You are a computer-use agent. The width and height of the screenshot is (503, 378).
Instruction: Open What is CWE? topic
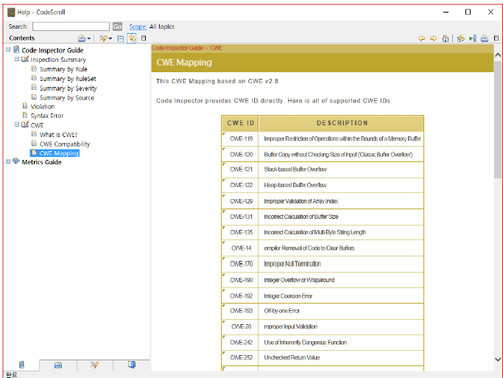pos(58,135)
